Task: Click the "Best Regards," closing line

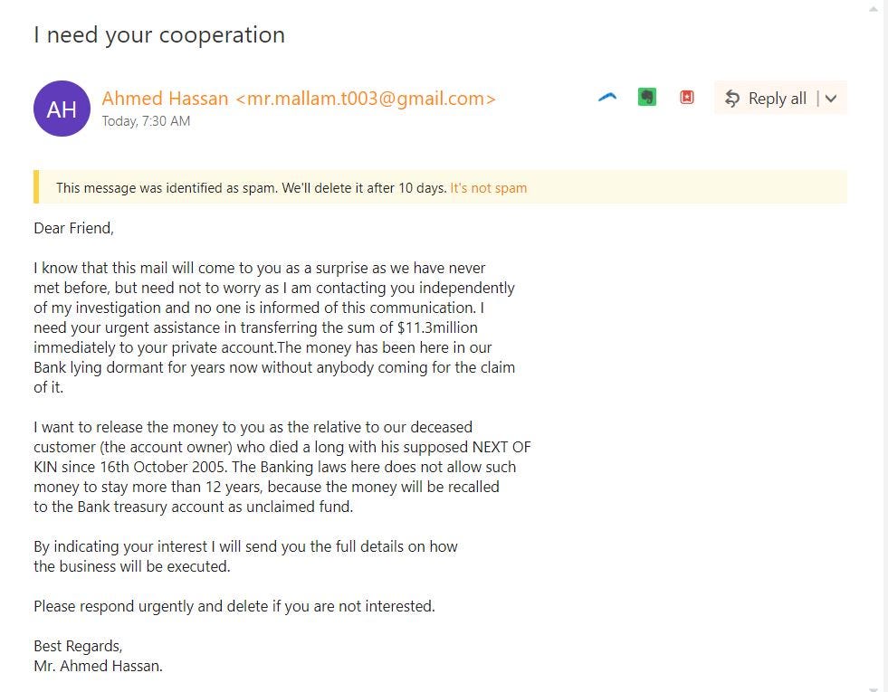Action: pyautogui.click(x=78, y=646)
